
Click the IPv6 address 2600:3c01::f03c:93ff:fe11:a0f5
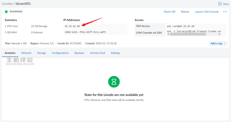[85, 32]
